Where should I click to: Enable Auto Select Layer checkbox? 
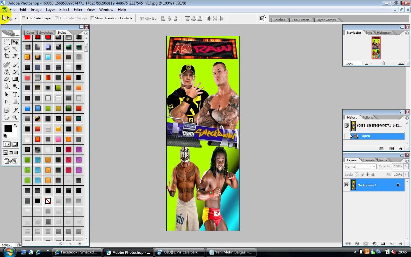[23, 18]
